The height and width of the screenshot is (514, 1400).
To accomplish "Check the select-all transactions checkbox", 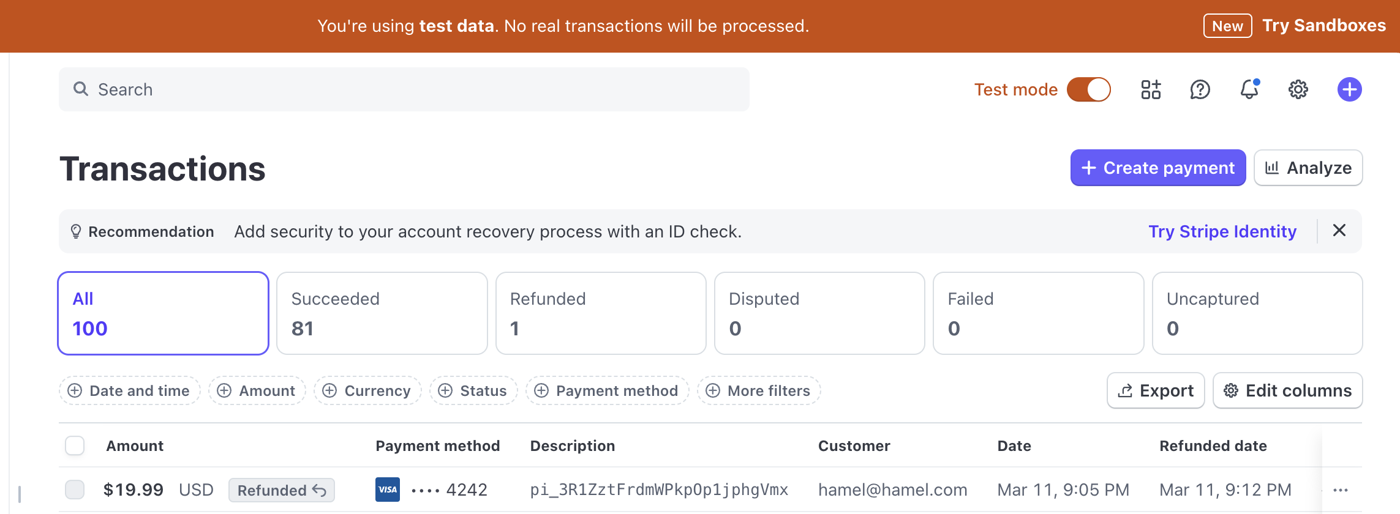I will pos(75,445).
